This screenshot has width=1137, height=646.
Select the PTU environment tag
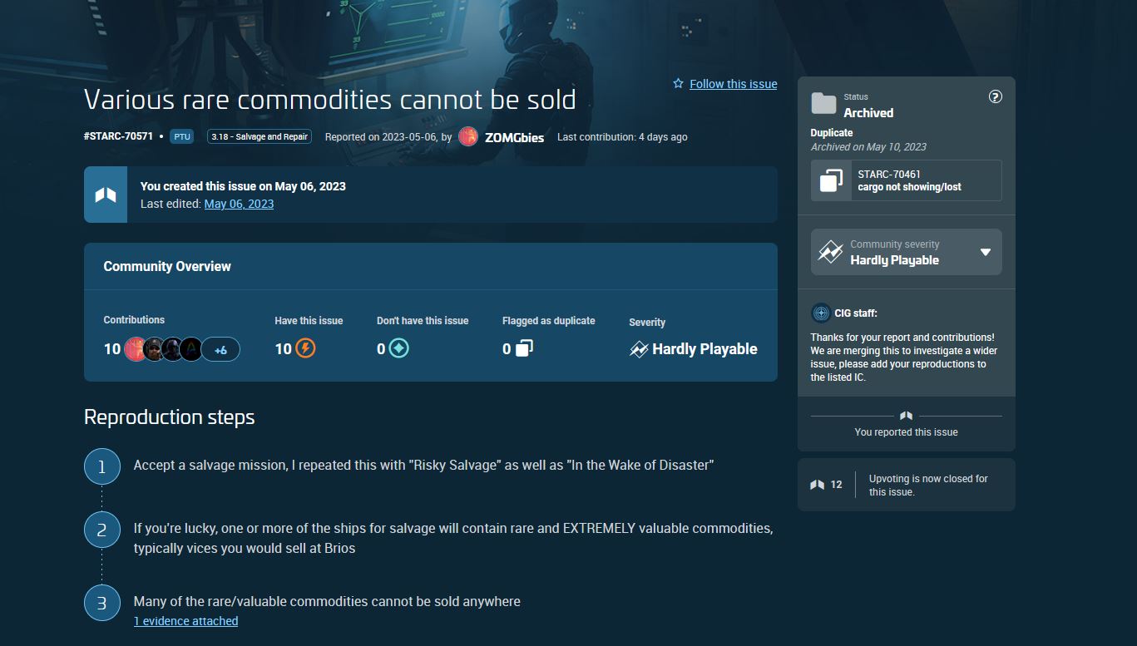[x=181, y=137]
